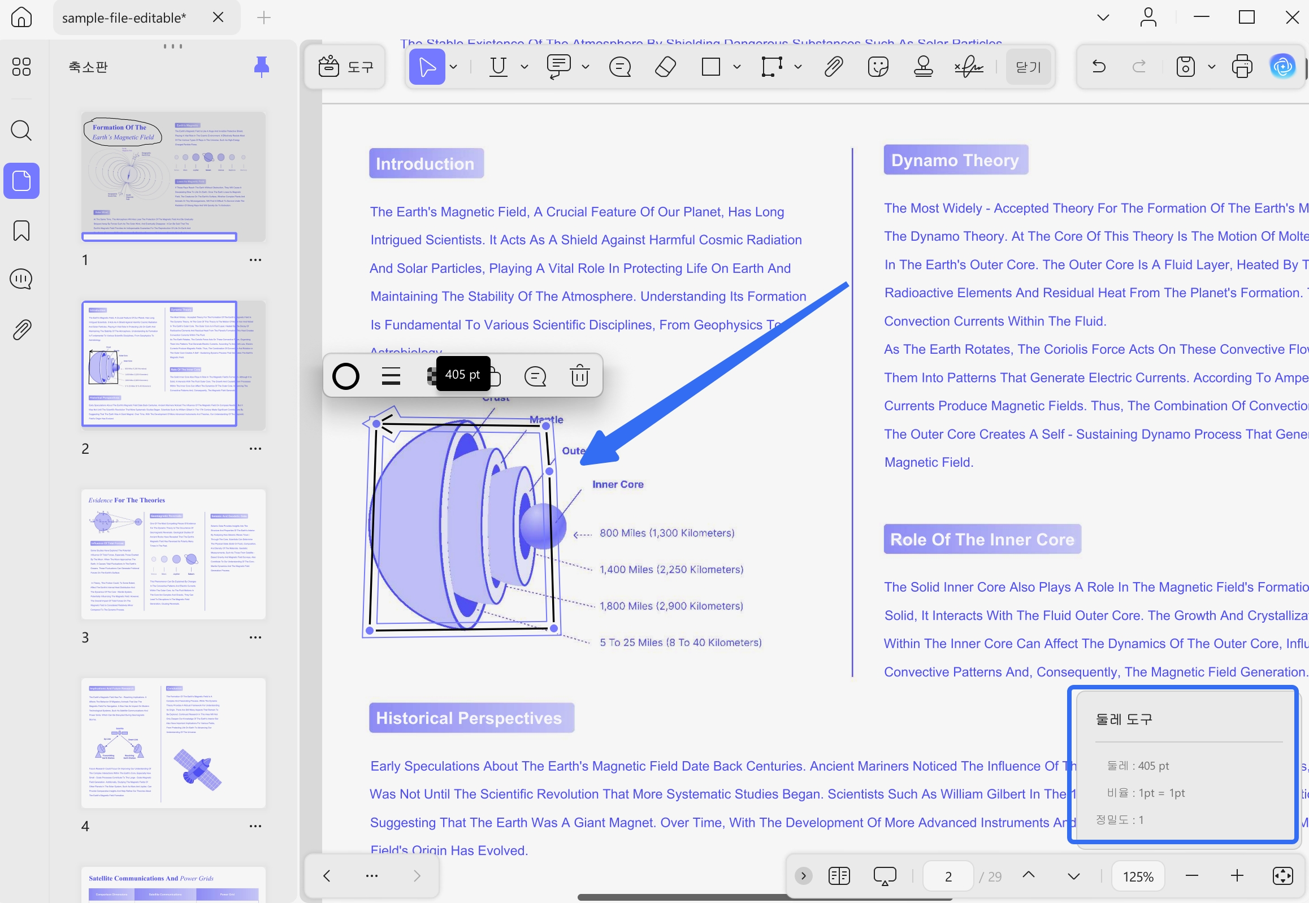Image resolution: width=1309 pixels, height=903 pixels.
Task: Undo the last action
Action: tap(1099, 67)
